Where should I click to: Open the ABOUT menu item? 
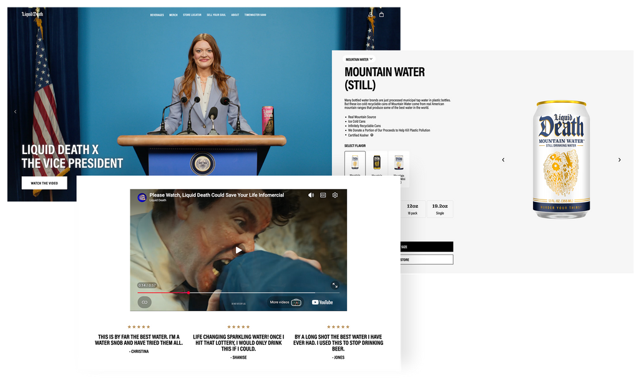click(235, 15)
